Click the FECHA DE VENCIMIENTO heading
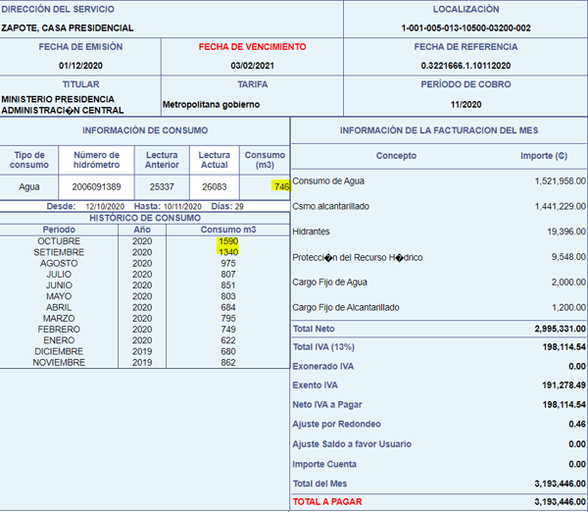588x512 pixels. [x=253, y=47]
